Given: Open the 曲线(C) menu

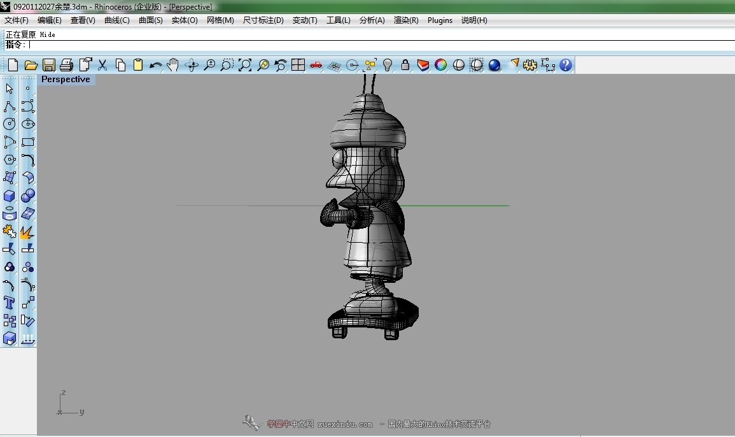Looking at the screenshot, I should 116,20.
